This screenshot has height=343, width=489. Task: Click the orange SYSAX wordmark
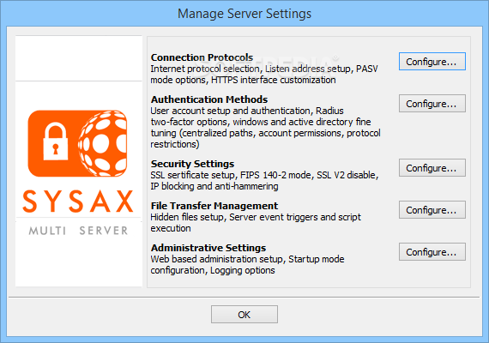point(78,202)
